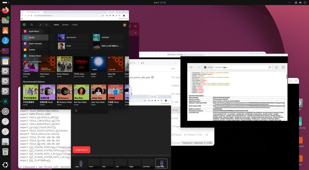Open the Help icon in the dock
The image size is (309, 170).
tap(5, 40)
